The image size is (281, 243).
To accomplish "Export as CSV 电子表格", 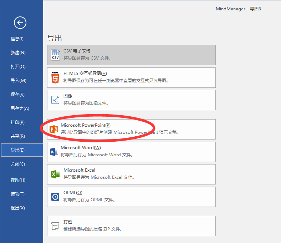I will [x=131, y=55].
